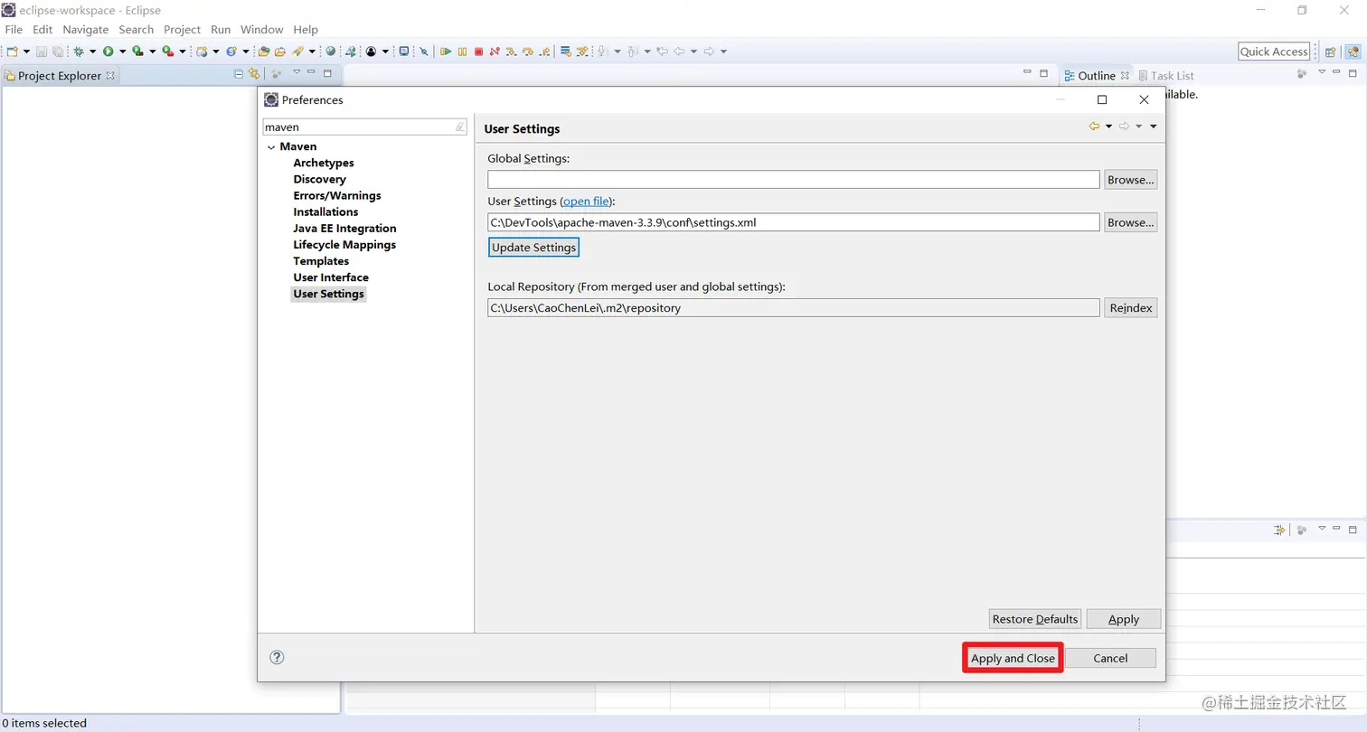Click the Open Web Browser globe icon
This screenshot has width=1367, height=732.
pyautogui.click(x=330, y=52)
